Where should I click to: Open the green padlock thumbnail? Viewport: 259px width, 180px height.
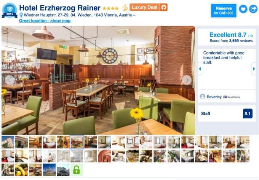pyautogui.click(x=77, y=170)
